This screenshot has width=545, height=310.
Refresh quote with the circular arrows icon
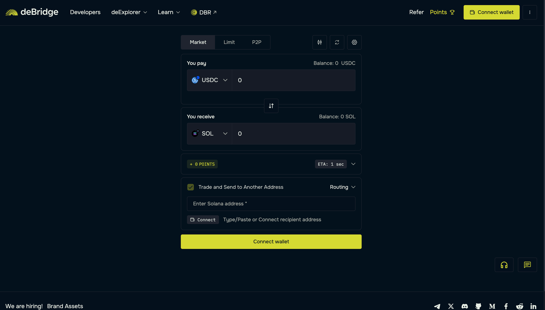click(x=337, y=42)
